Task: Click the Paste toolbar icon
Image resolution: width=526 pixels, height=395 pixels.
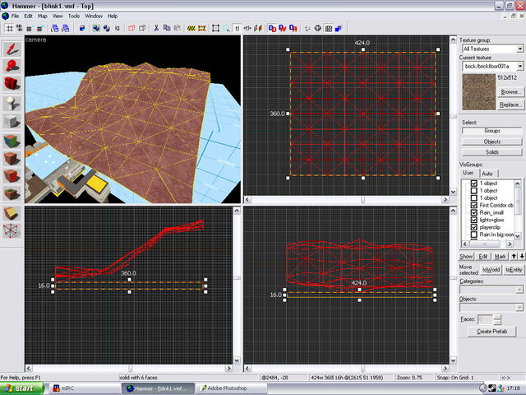Action: pos(178,29)
